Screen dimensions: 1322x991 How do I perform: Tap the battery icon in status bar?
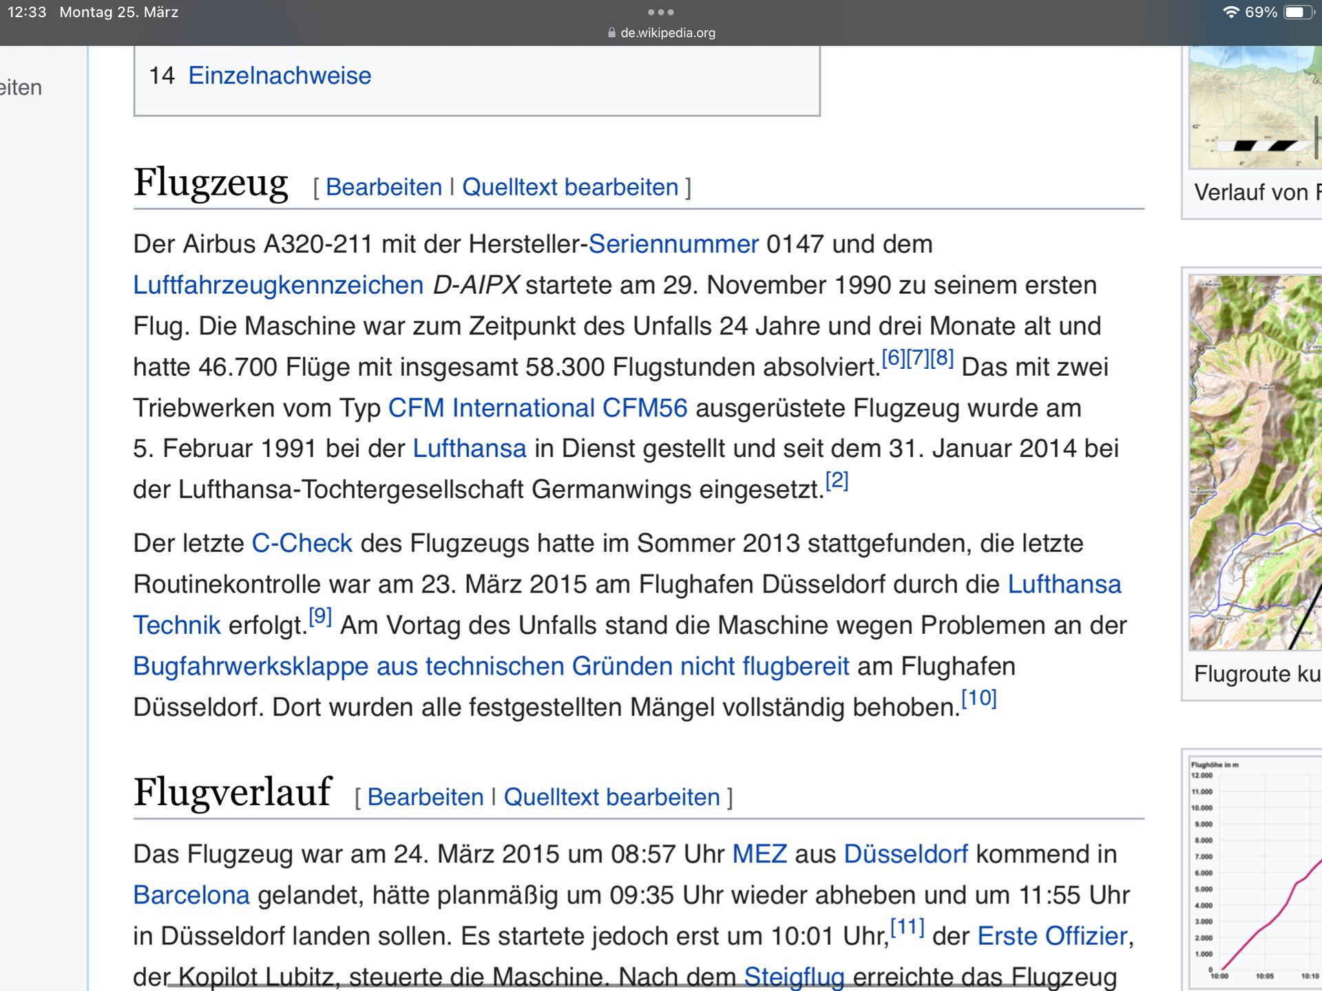point(1298,12)
